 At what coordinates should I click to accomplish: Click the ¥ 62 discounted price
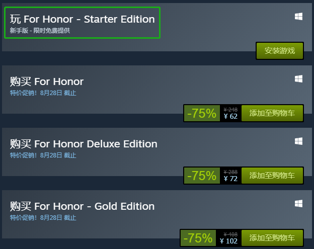pyautogui.click(x=230, y=116)
